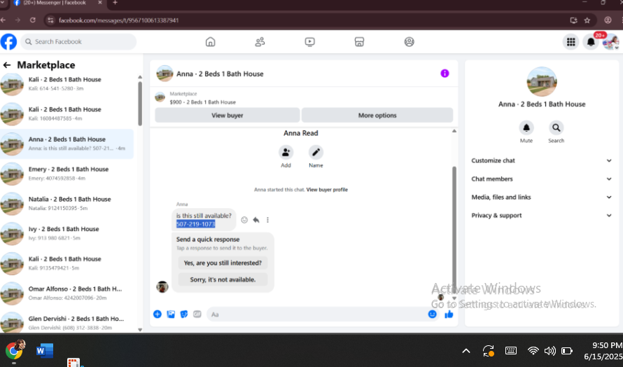The image size is (623, 367).
Task: React to Anna's message with emoji
Action: [244, 220]
